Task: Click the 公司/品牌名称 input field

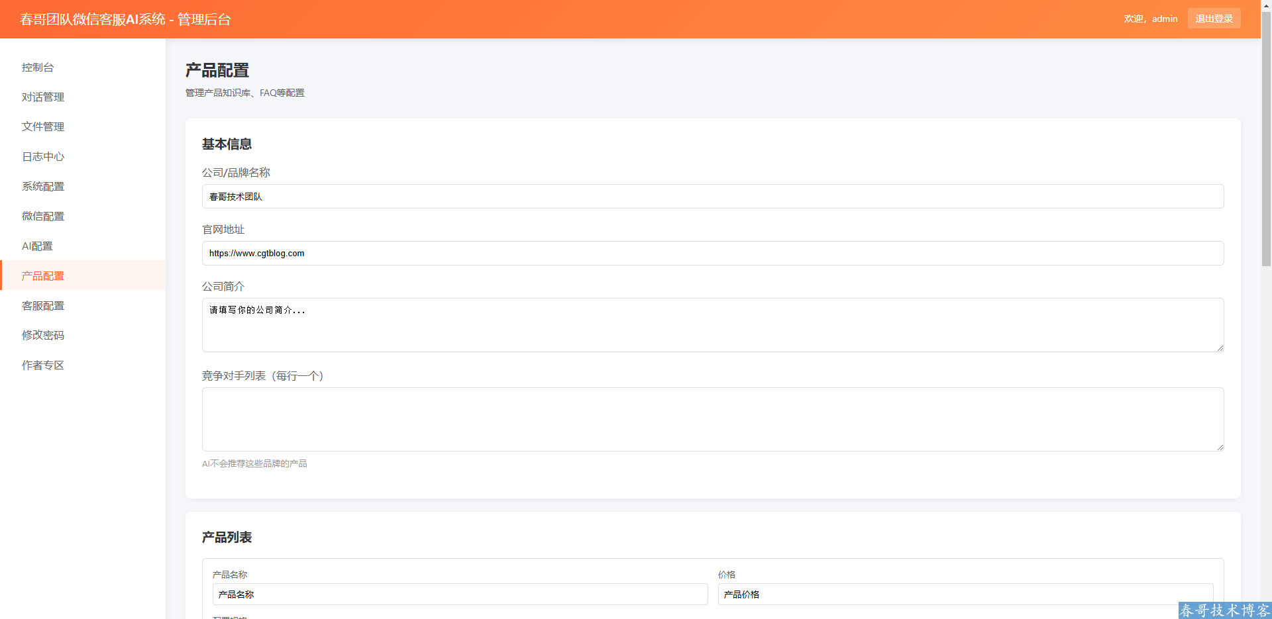Action: pos(712,197)
